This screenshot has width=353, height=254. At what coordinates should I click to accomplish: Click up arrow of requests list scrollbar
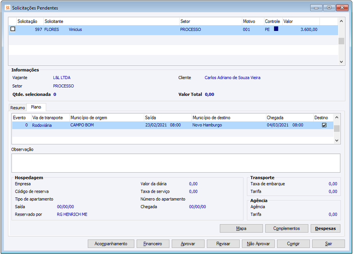341,21
